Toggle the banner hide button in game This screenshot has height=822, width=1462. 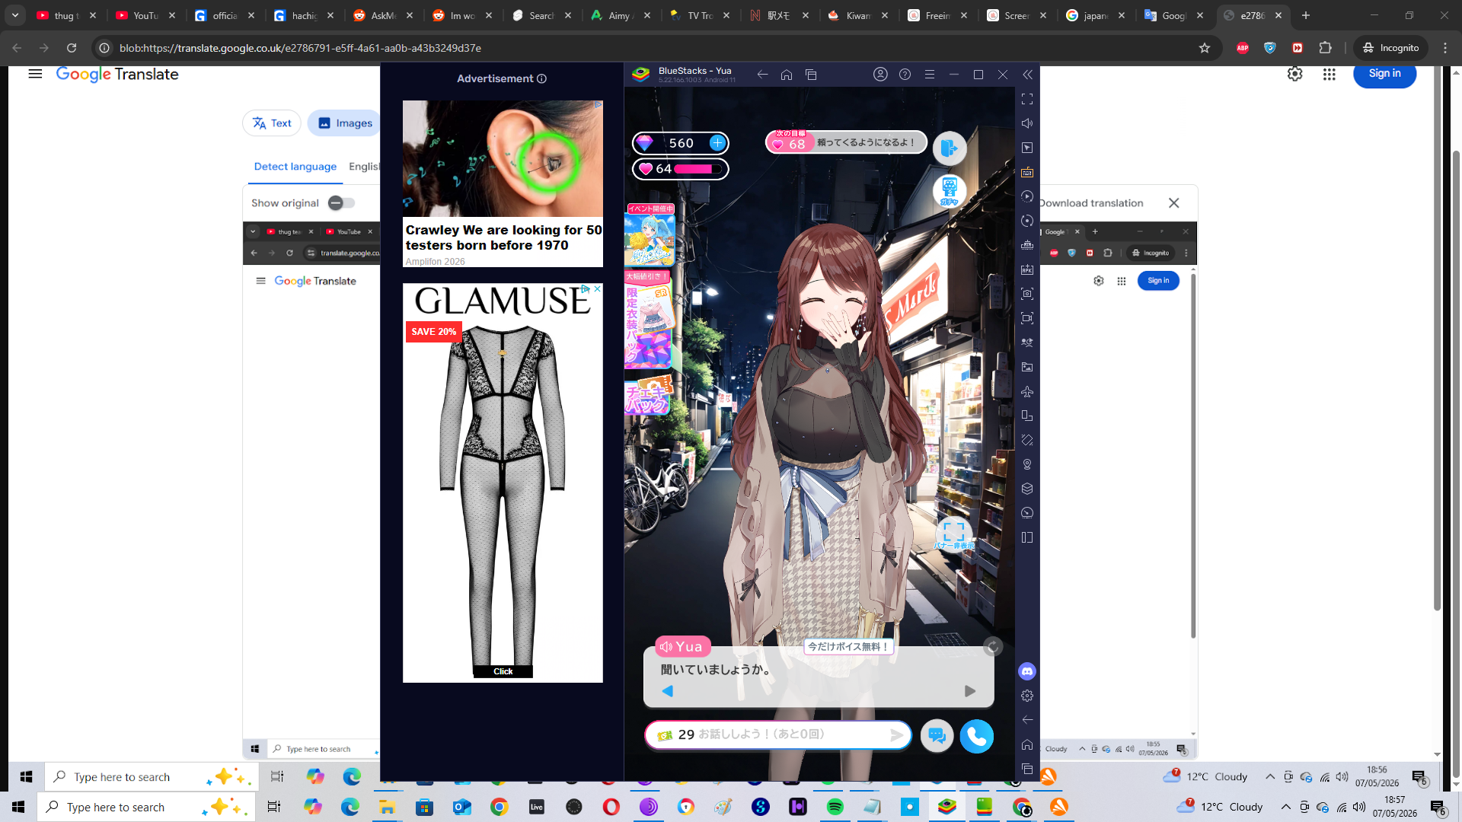953,533
